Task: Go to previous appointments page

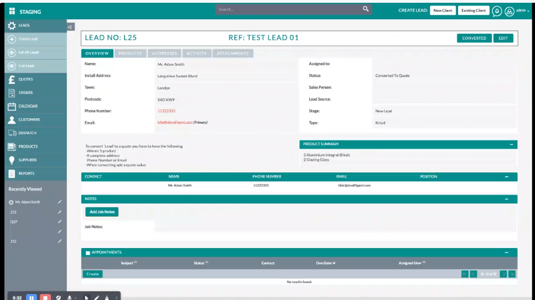Action: pos(473,274)
